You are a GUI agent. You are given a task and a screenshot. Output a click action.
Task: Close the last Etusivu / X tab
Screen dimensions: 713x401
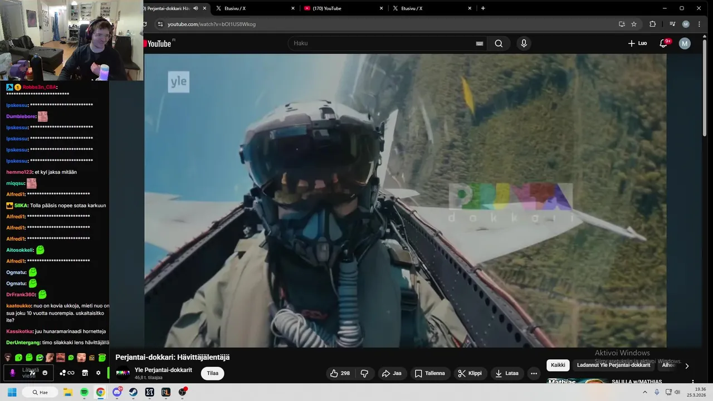(470, 8)
